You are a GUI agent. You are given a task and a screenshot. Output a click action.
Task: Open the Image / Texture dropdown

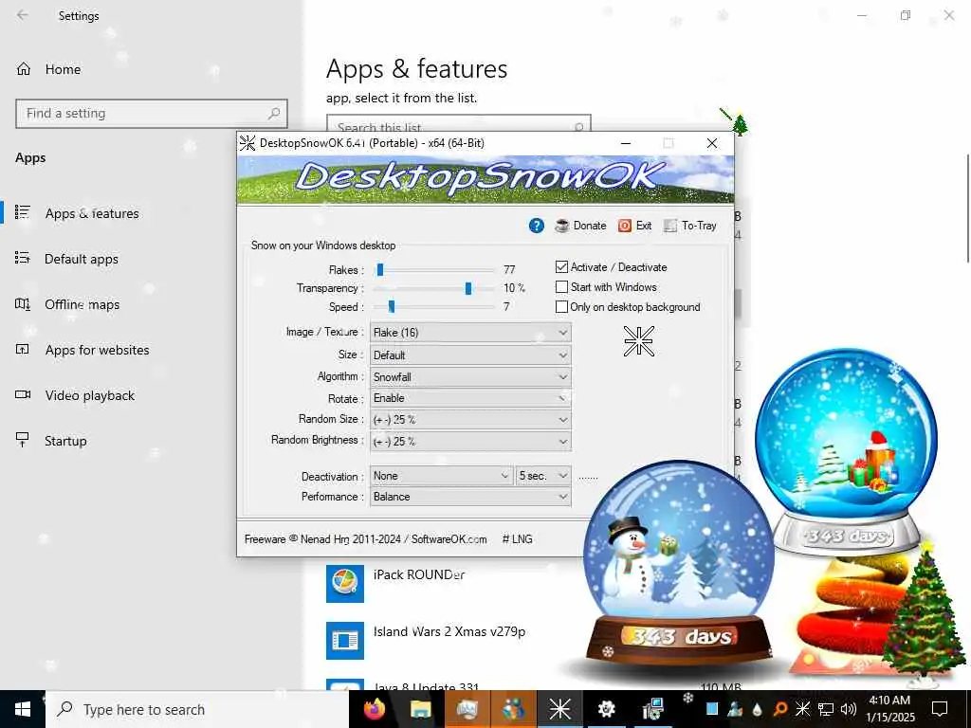pos(470,333)
